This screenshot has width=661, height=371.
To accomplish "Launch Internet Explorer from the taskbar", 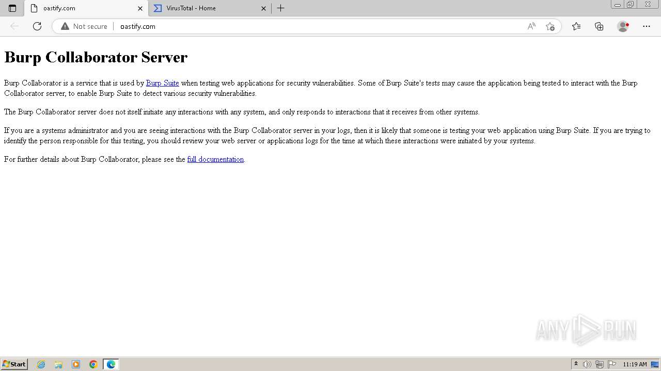I will (x=41, y=364).
